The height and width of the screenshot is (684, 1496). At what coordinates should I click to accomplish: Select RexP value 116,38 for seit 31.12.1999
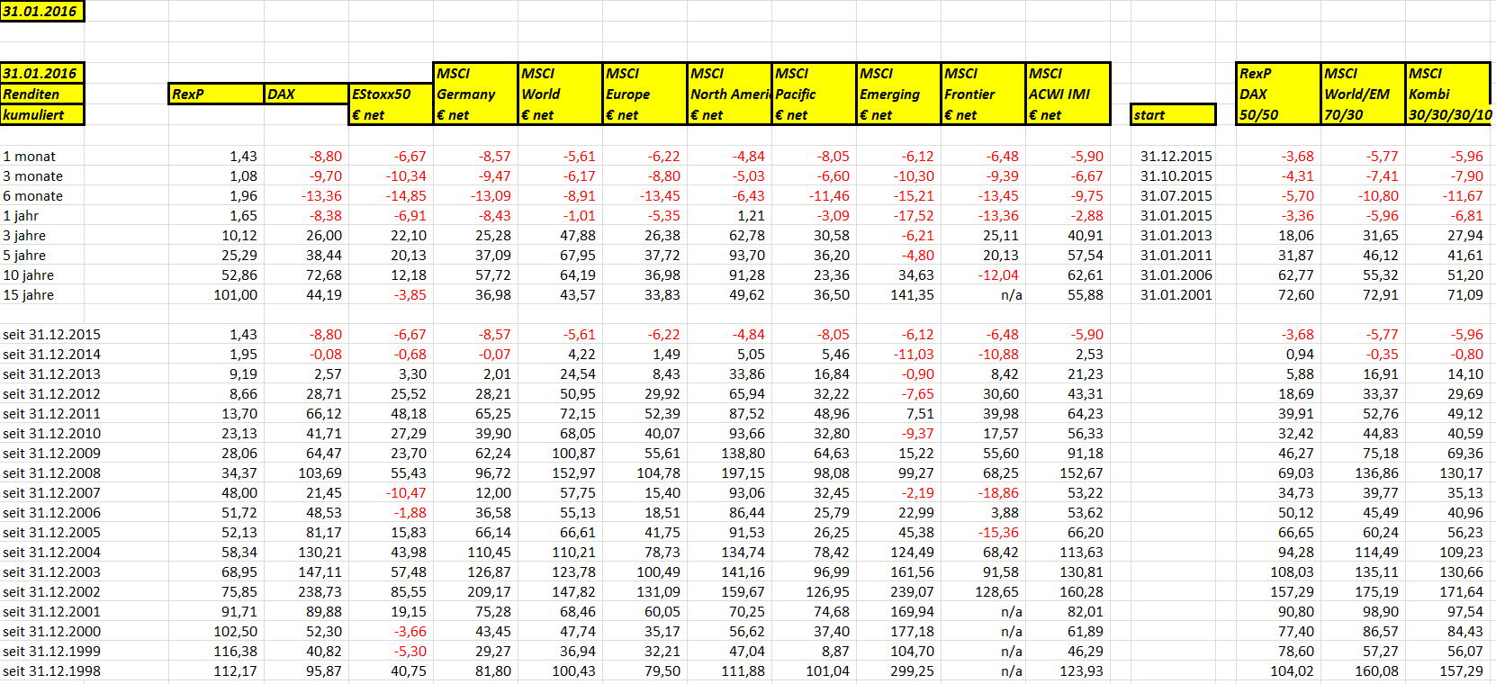(235, 652)
